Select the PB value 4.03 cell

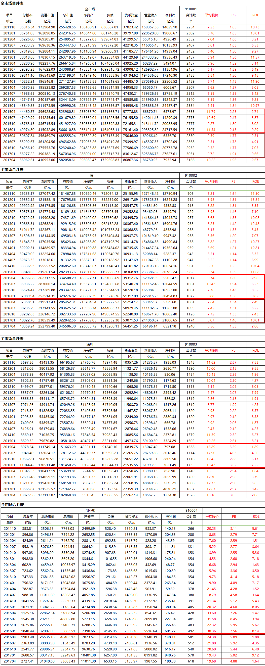tap(233, 453)
